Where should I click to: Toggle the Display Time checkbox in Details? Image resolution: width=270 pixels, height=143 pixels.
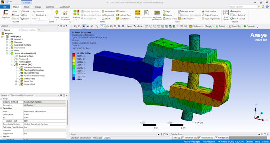click(4, 121)
